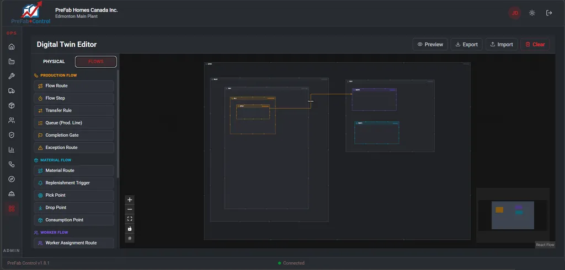Toggle the canvas grid hash button
Viewport: 565px width, 270px height.
[x=130, y=239]
